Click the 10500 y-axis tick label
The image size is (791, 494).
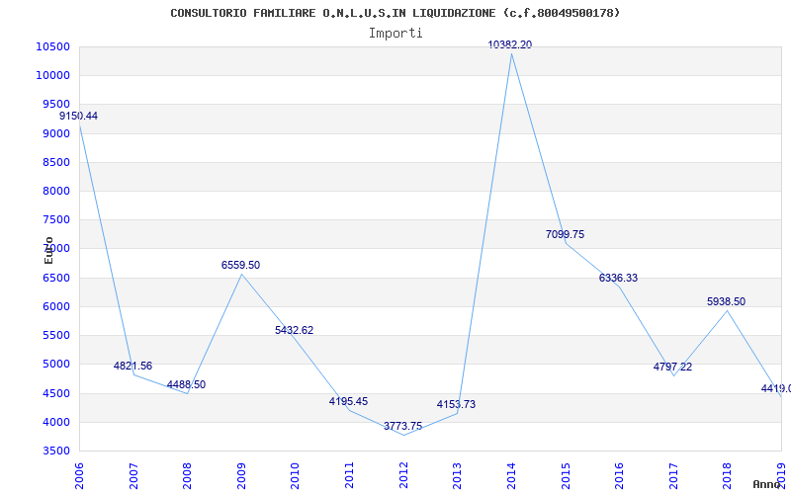click(52, 46)
